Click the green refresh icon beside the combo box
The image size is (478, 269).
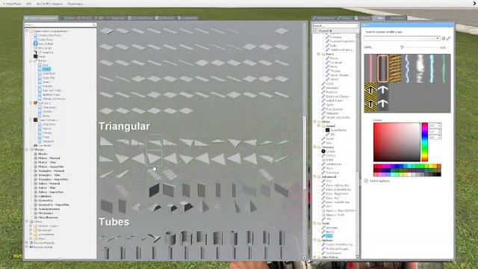click(444, 38)
